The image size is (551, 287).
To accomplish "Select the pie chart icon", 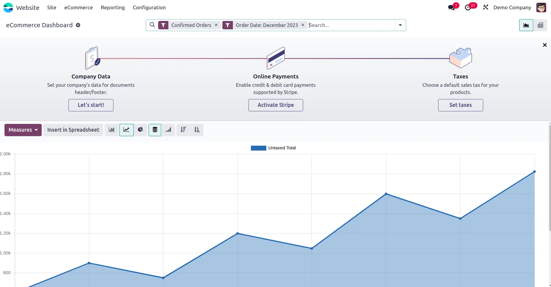I will (x=140, y=130).
